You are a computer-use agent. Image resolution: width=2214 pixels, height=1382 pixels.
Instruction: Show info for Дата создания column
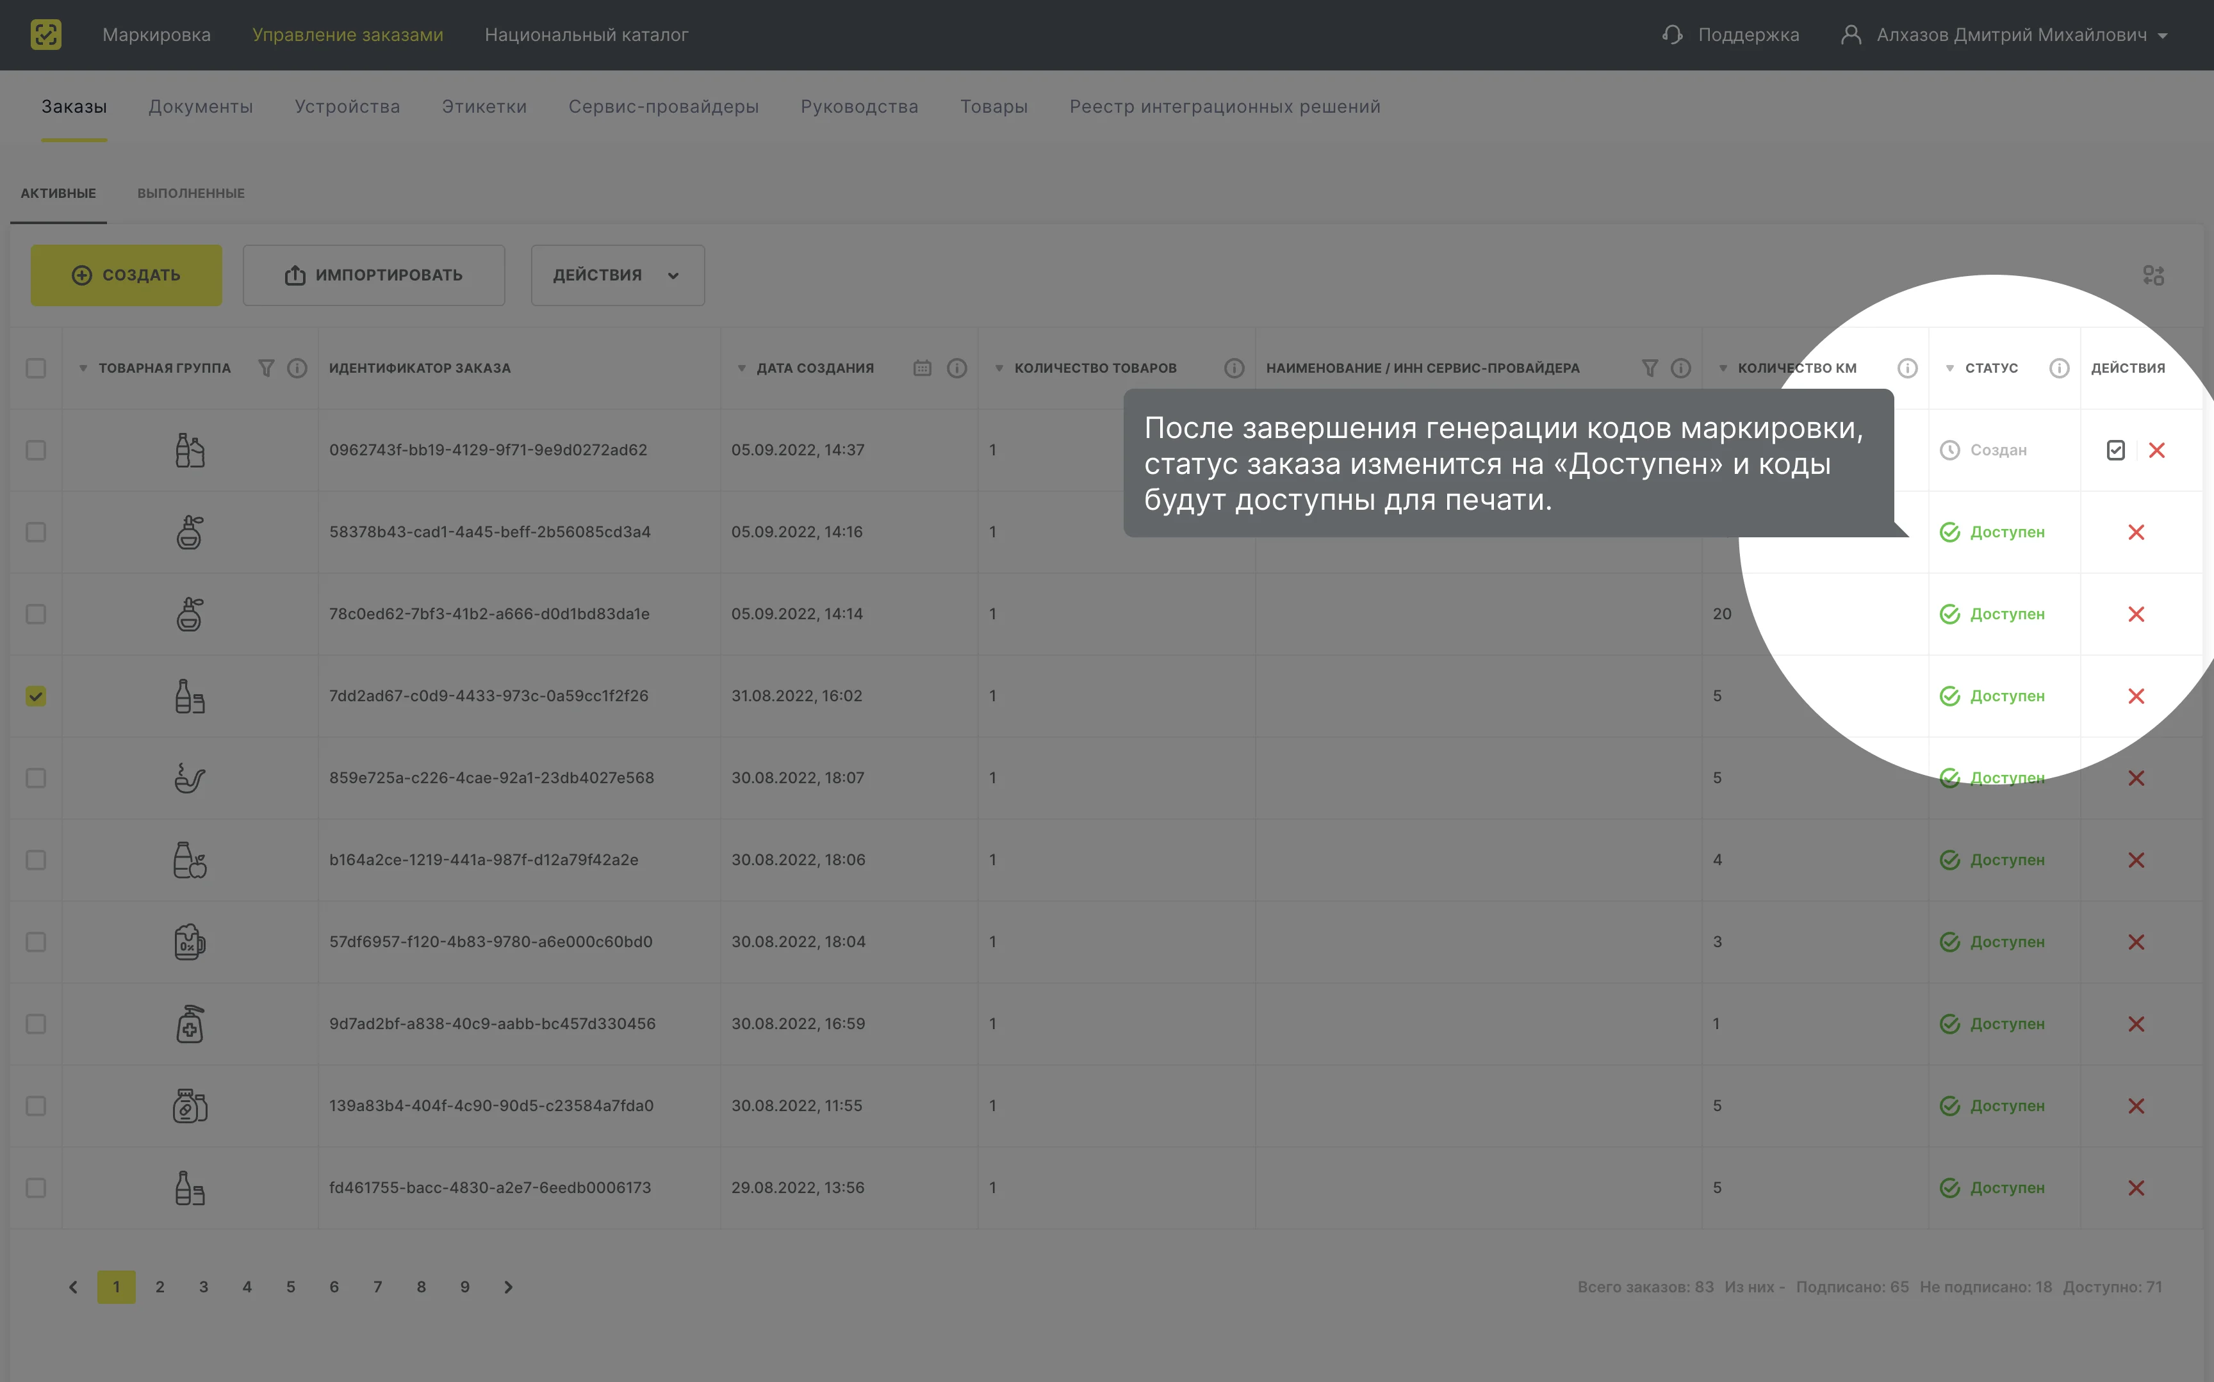coord(957,368)
